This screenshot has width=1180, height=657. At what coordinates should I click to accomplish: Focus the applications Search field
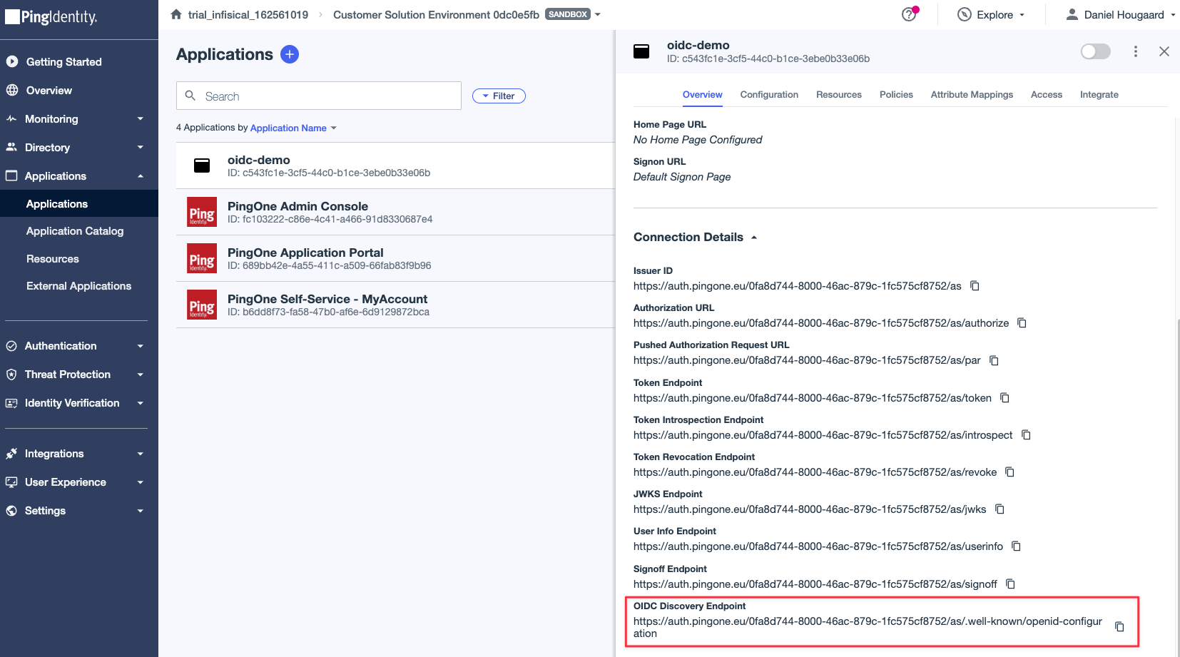[x=319, y=96]
